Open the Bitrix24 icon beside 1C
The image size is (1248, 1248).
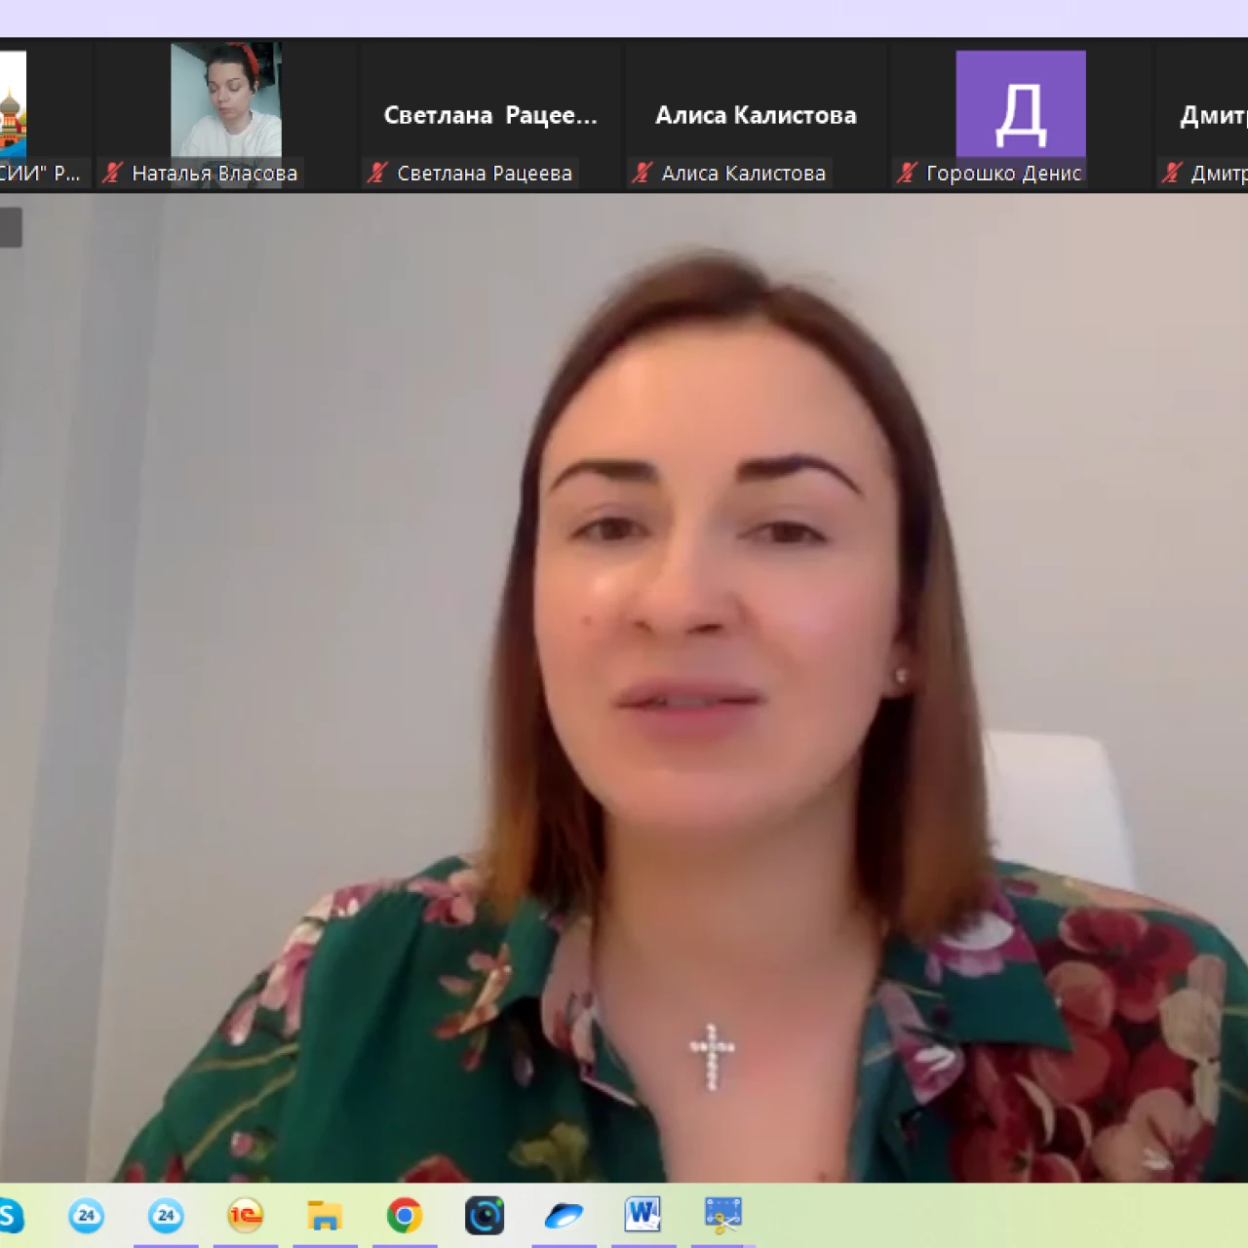[166, 1215]
